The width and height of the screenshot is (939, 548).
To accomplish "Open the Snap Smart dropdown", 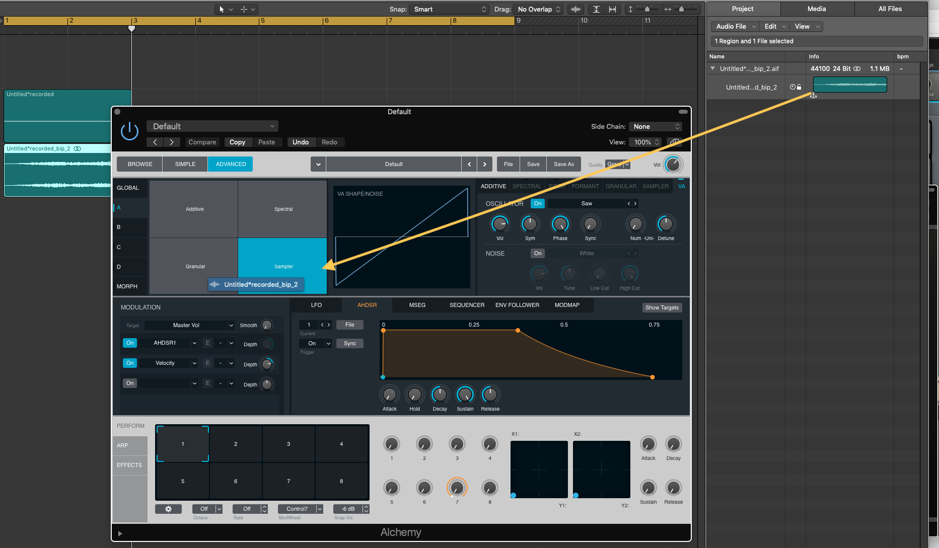I will click(x=449, y=9).
